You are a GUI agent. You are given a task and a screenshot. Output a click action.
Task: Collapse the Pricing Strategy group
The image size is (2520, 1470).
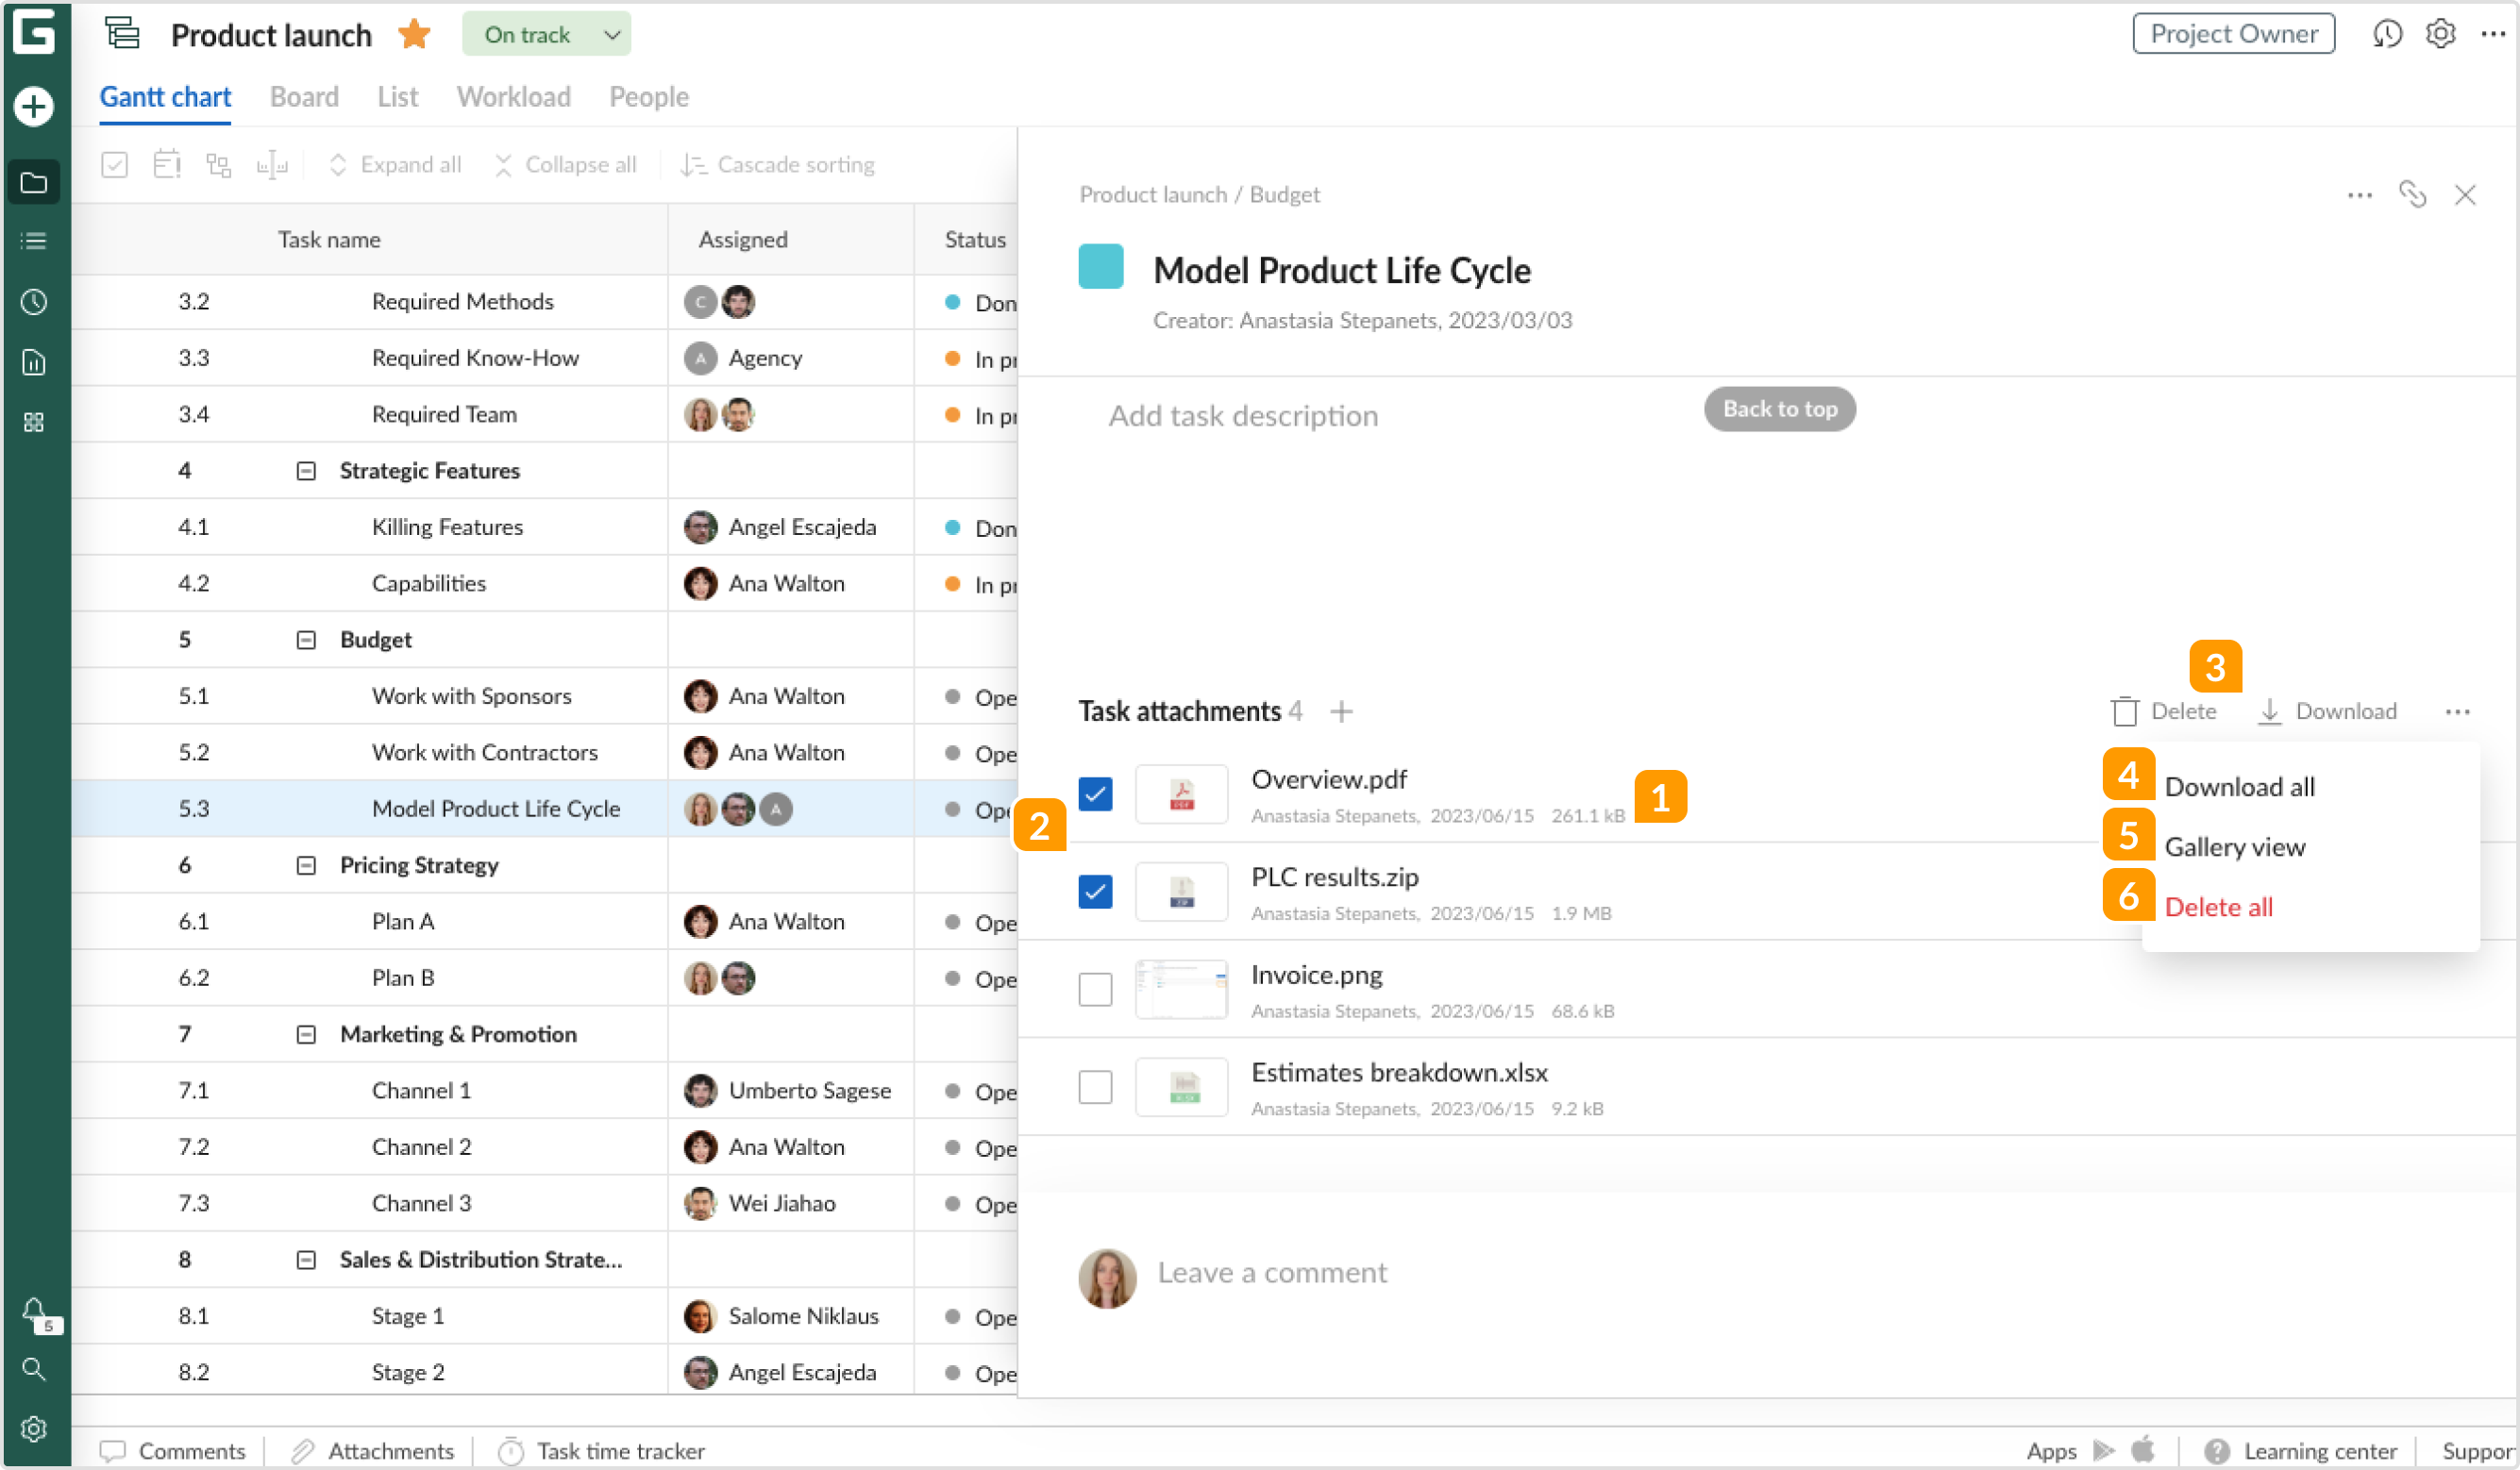point(306,865)
